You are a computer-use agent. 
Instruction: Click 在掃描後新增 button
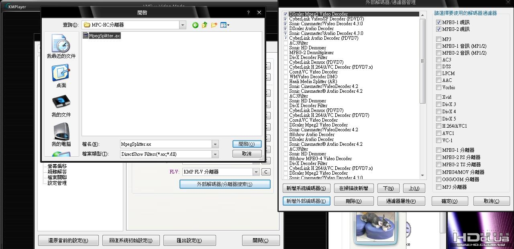[x=354, y=188]
